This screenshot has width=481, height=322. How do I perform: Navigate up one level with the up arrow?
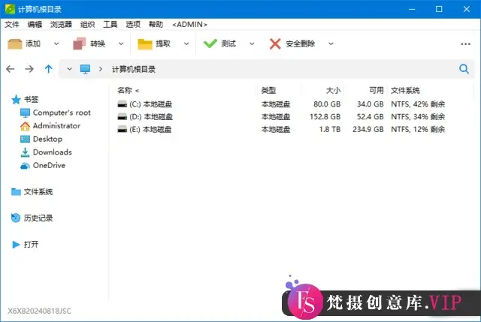click(48, 69)
